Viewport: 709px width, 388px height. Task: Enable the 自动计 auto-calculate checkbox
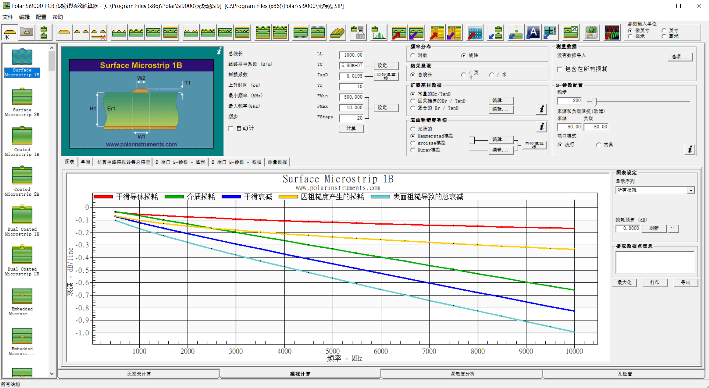(231, 128)
